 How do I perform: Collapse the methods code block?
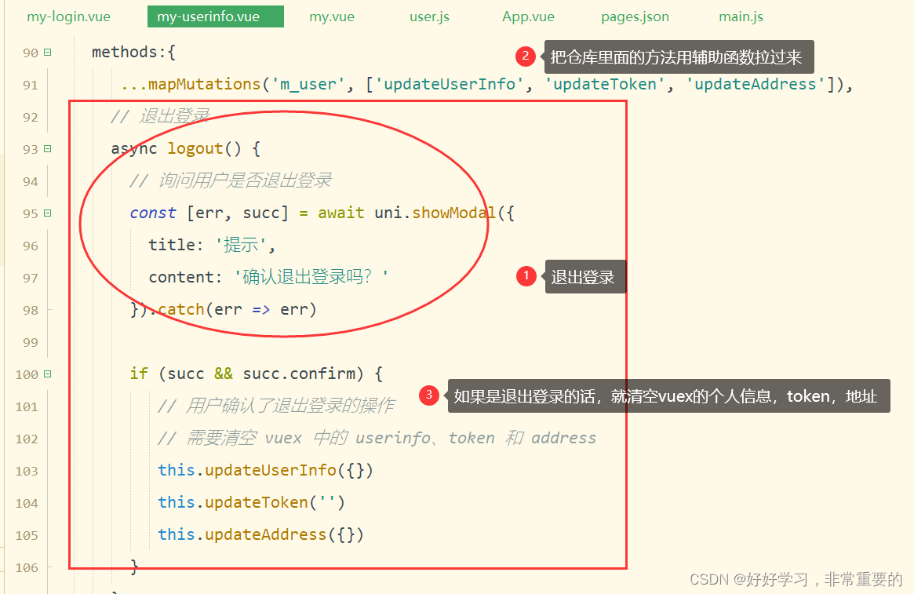(48, 51)
